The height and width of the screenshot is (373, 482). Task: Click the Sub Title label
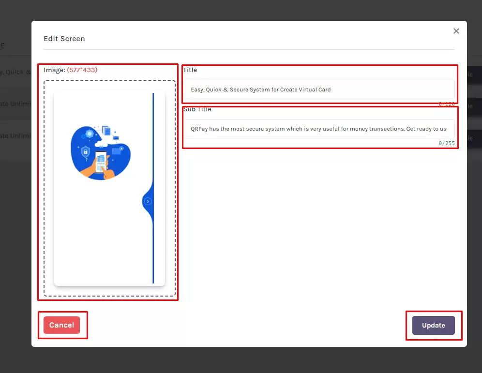click(x=197, y=109)
